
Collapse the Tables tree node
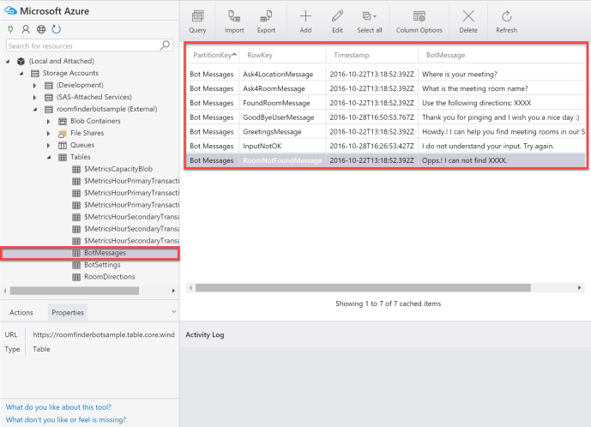coord(49,158)
